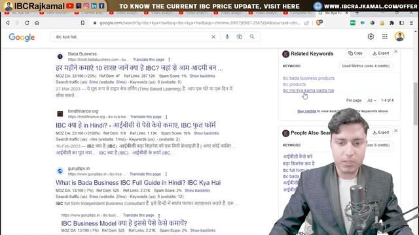Open the 'IBC क्या है in Hindi?' result
This screenshot has height=235, width=419.
pos(136,125)
